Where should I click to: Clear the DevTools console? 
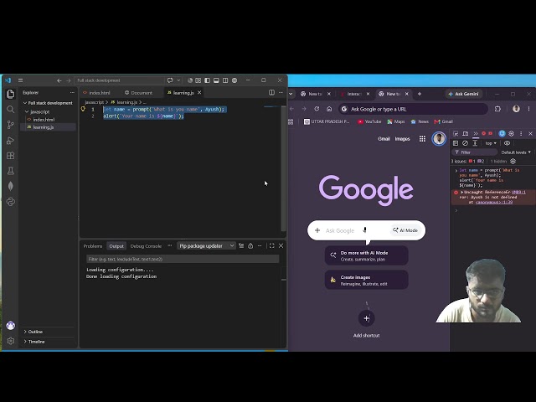(x=466, y=143)
